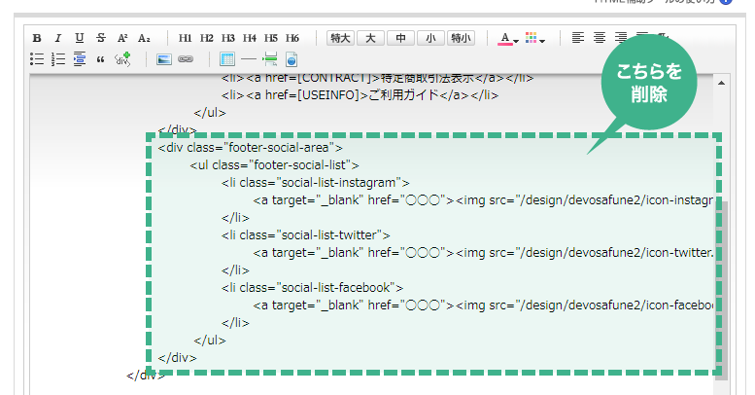Click the icon-instagram img src line
755x395 pixels.
tap(483, 200)
